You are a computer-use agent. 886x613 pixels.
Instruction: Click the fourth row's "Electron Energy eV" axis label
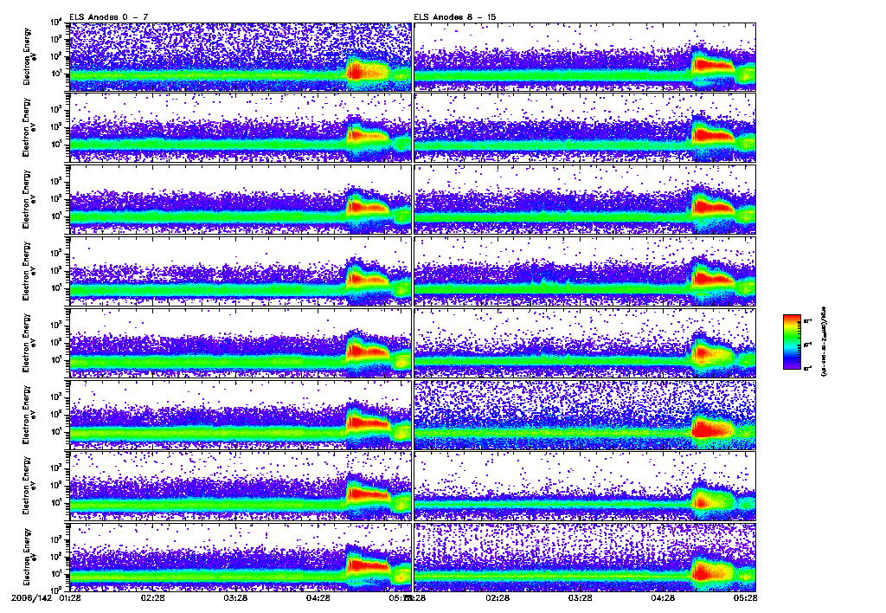pos(29,272)
